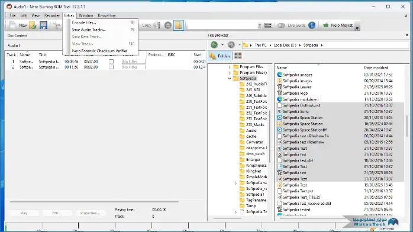Click the No Filter field for track 1
The width and height of the screenshot is (413, 232).
(134, 62)
